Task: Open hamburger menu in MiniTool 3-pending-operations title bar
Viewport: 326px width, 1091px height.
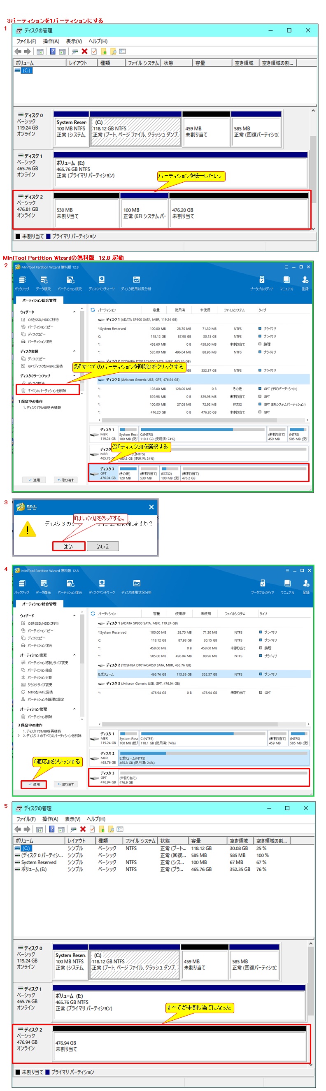Action: (x=287, y=570)
